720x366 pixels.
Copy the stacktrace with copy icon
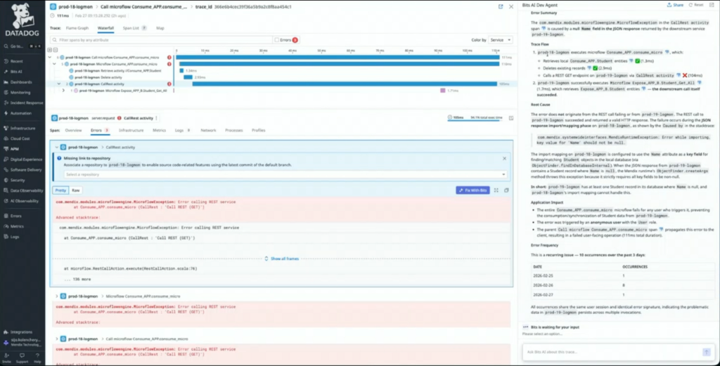[506, 190]
